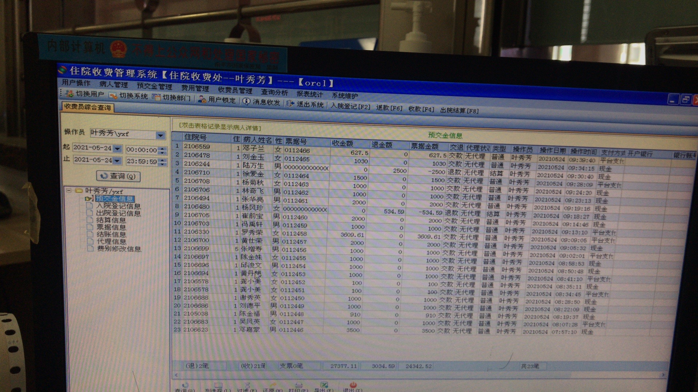The width and height of the screenshot is (698, 392).
Task: Click the 退出系统 exit system icon
Action: [x=290, y=103]
